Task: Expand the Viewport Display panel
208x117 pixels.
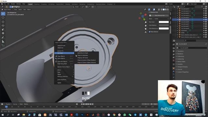Action: [x=182, y=67]
